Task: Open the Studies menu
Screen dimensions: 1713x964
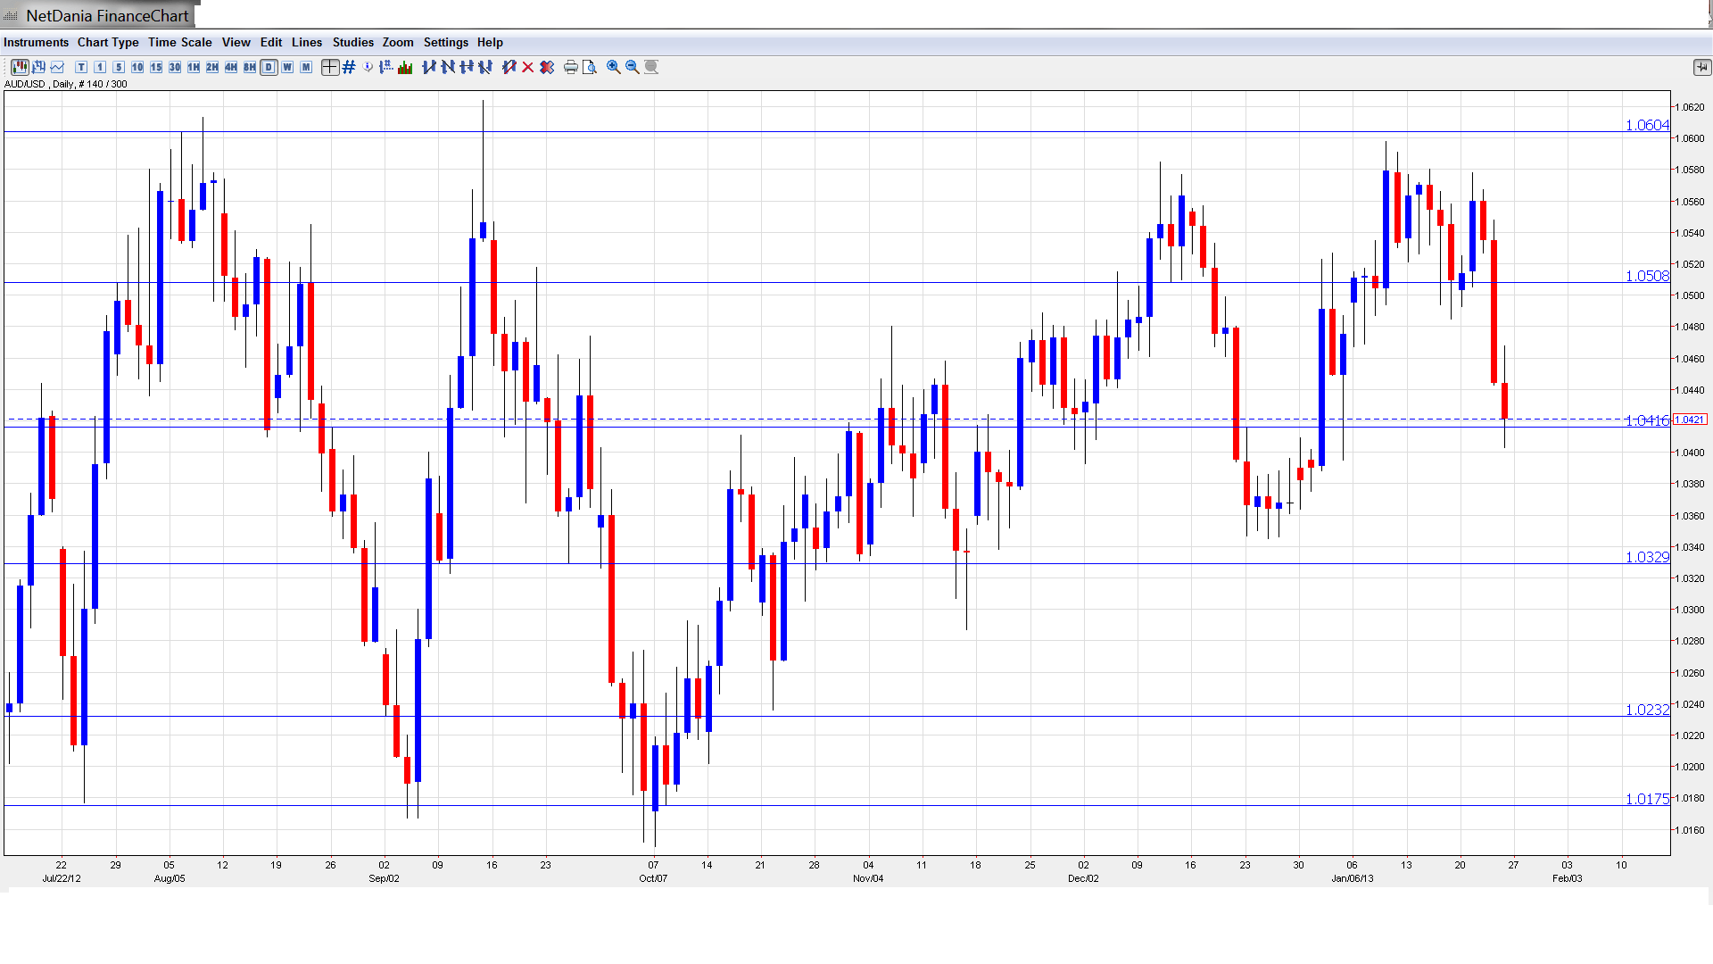Action: (352, 42)
